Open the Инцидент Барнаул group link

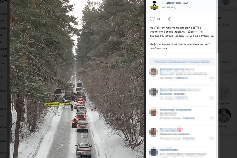[x=175, y=3]
